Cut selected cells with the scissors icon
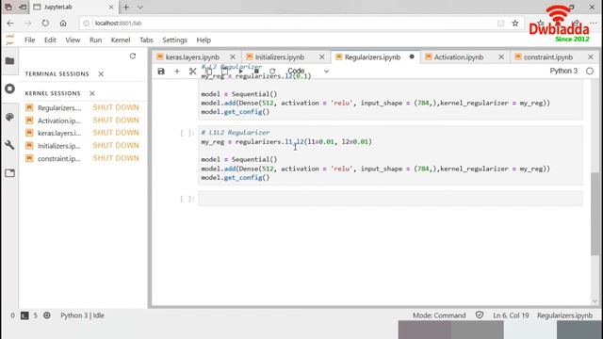The image size is (603, 339). (192, 72)
